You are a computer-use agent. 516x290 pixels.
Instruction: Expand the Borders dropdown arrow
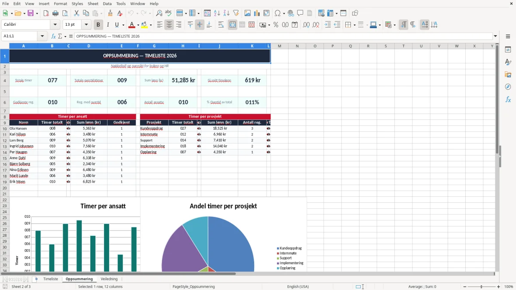click(x=354, y=25)
